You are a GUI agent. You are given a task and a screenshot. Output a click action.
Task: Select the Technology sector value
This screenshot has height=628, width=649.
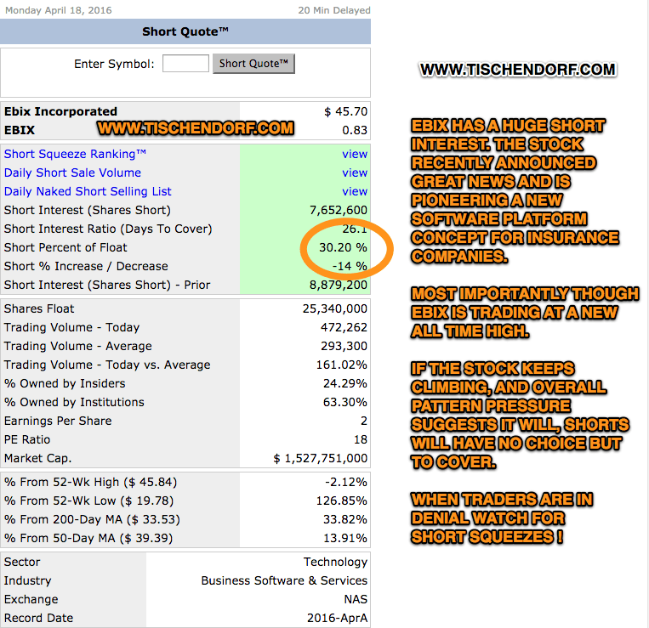pos(335,562)
